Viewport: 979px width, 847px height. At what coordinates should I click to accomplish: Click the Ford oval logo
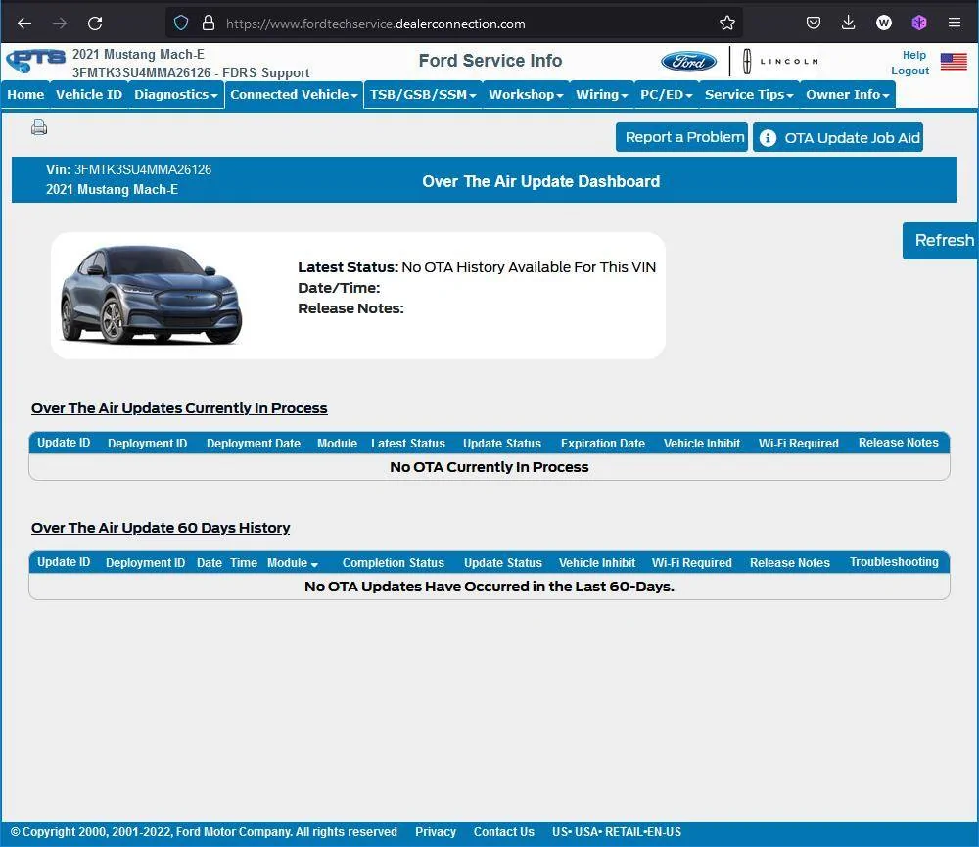click(688, 62)
